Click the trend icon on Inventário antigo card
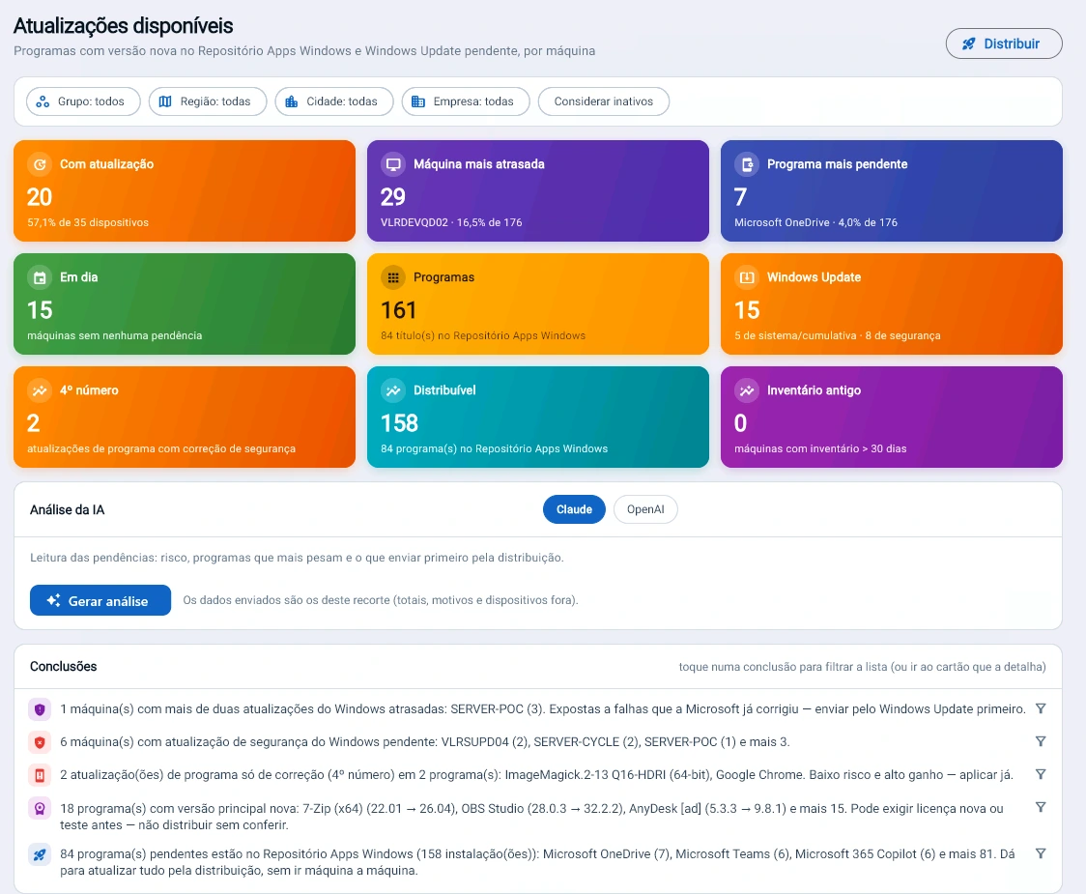Viewport: 1086px width, 894px height. tap(747, 390)
